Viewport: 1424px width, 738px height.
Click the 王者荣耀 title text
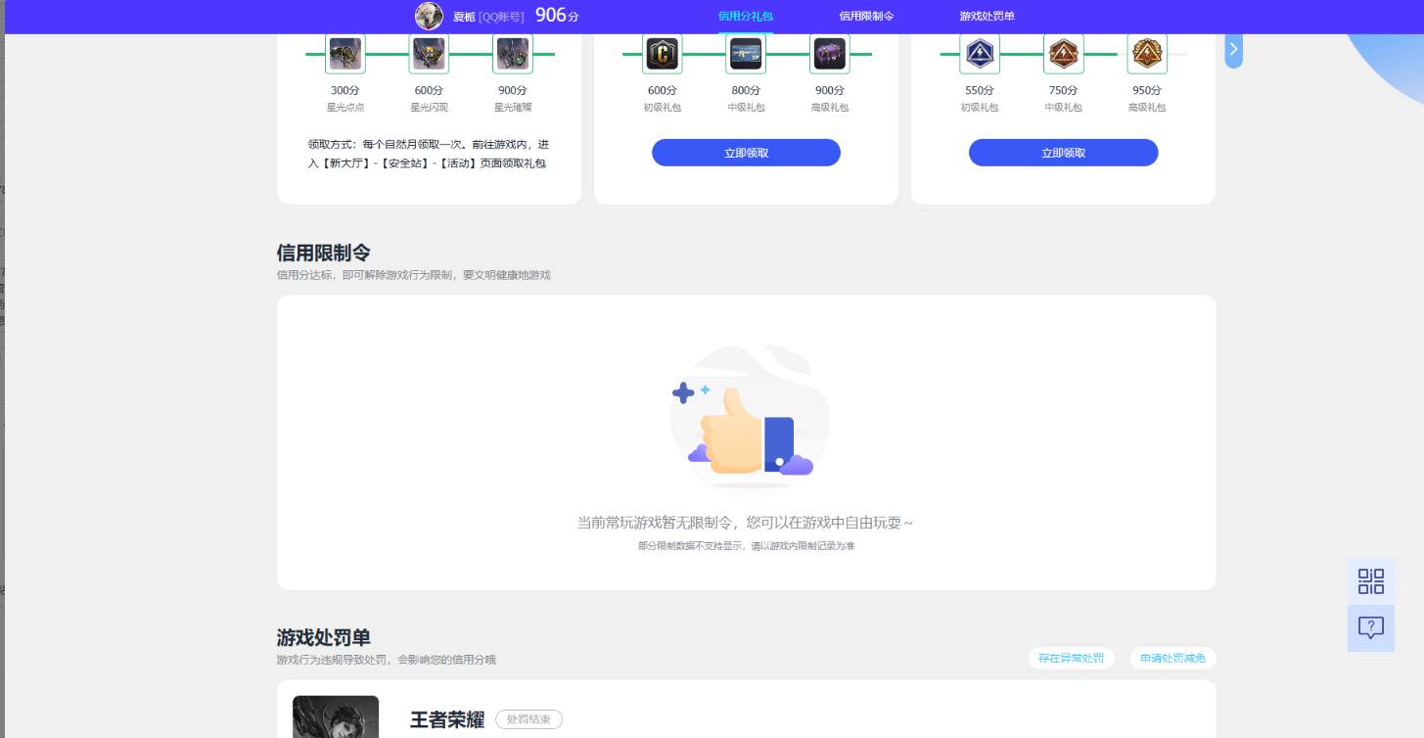point(447,719)
